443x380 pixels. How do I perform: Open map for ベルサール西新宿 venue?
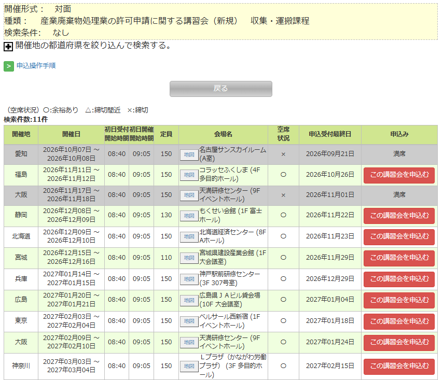pyautogui.click(x=189, y=321)
